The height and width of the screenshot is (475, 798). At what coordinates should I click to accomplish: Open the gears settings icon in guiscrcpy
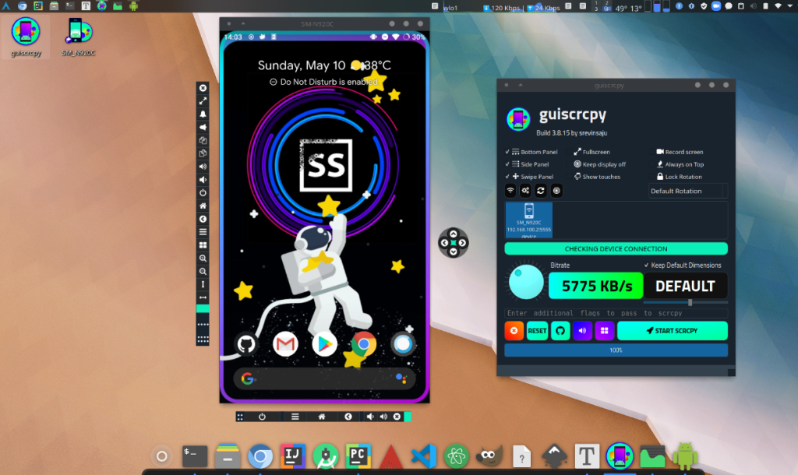525,191
